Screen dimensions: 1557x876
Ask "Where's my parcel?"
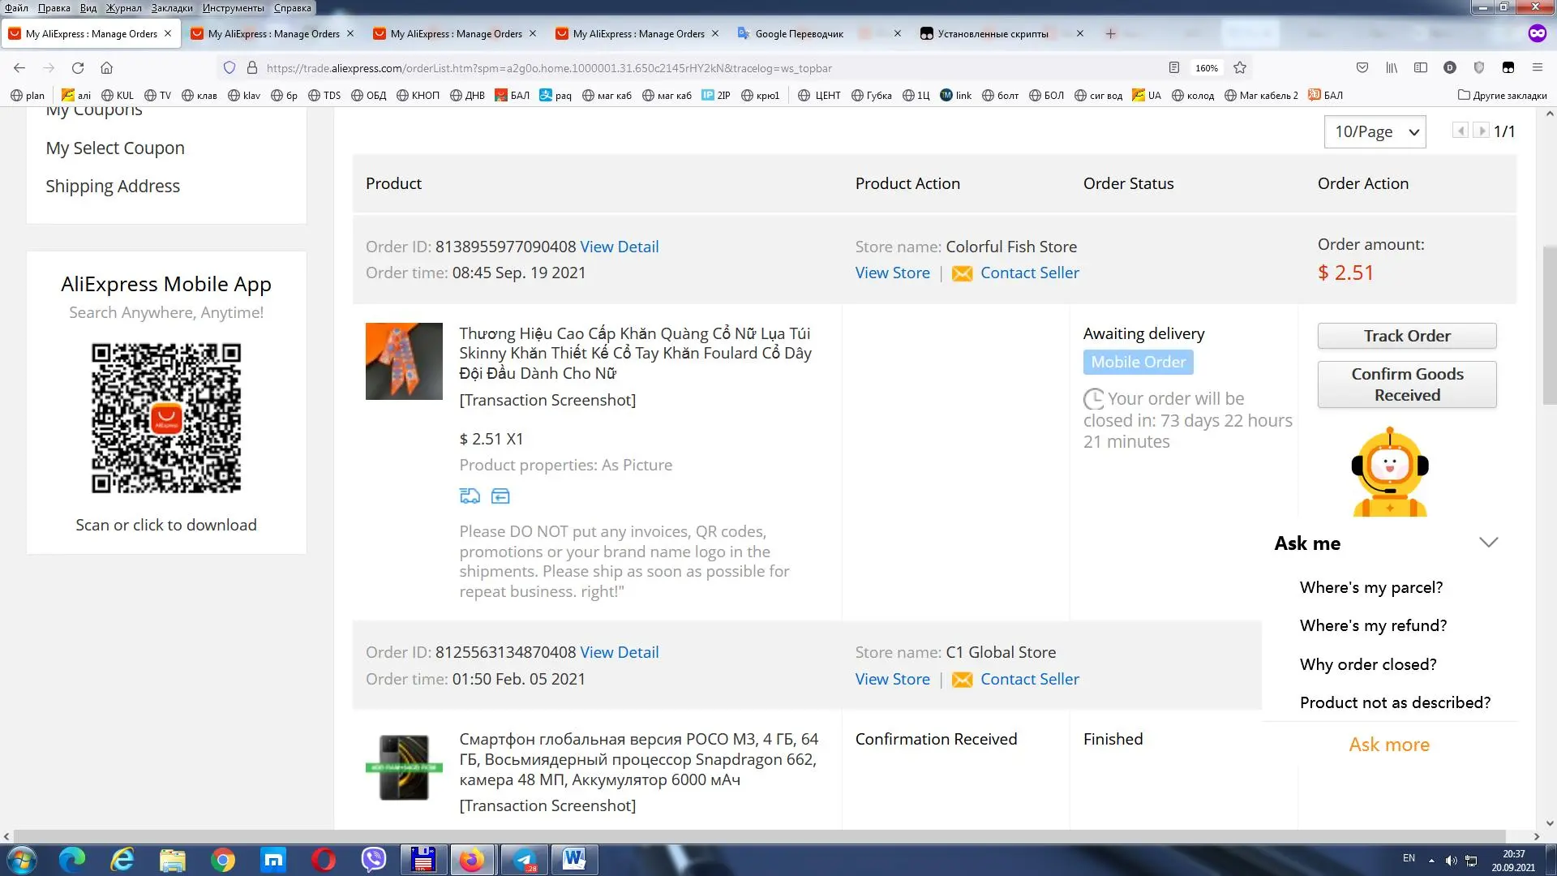coord(1371,587)
